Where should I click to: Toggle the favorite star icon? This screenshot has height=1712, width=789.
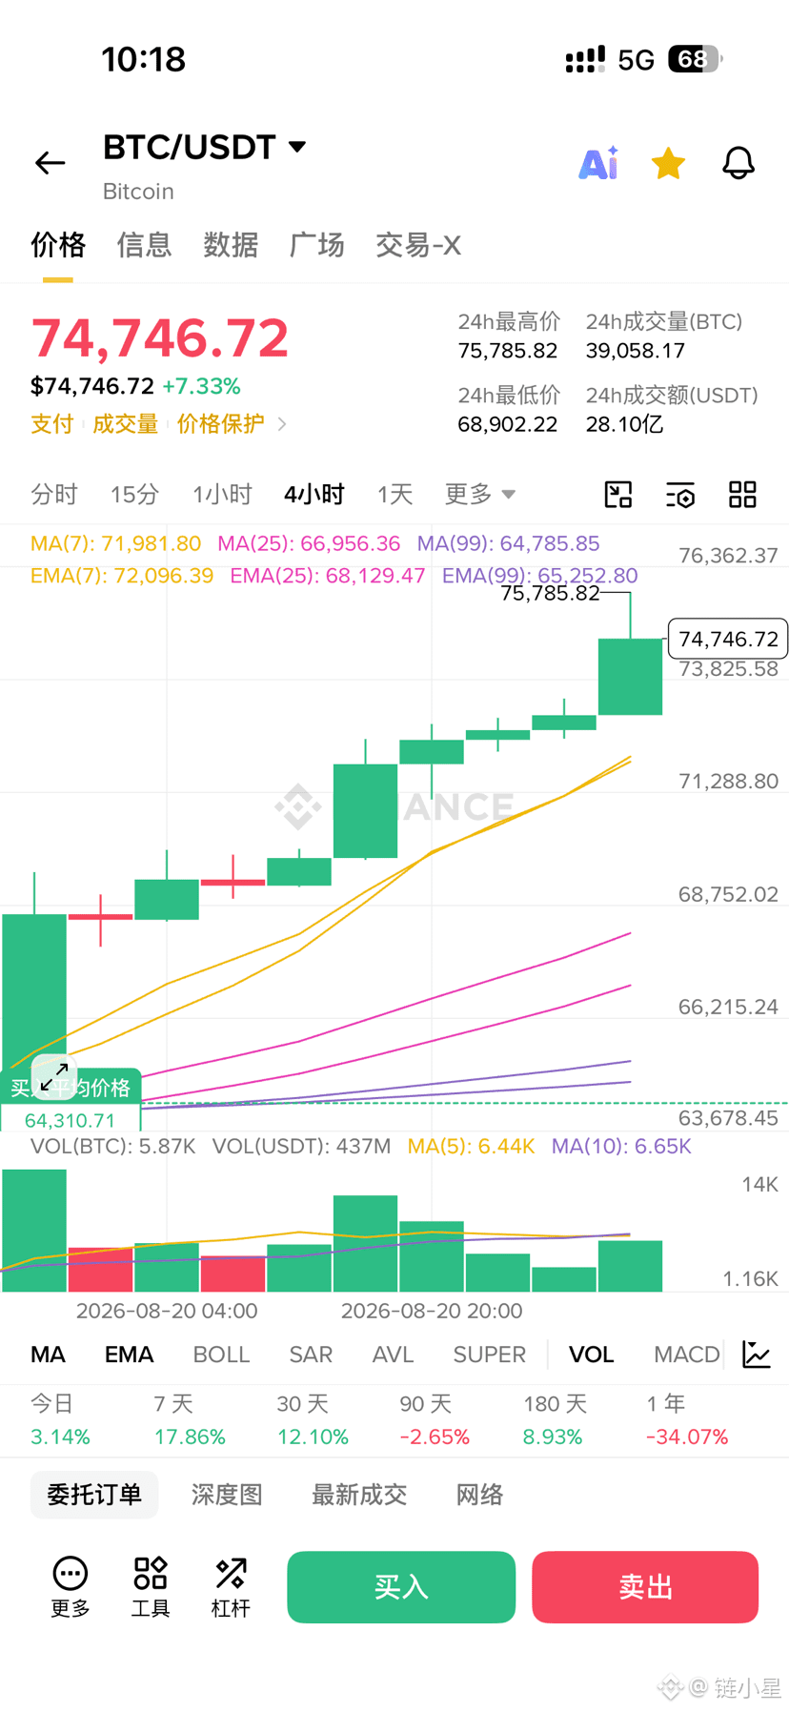(668, 163)
